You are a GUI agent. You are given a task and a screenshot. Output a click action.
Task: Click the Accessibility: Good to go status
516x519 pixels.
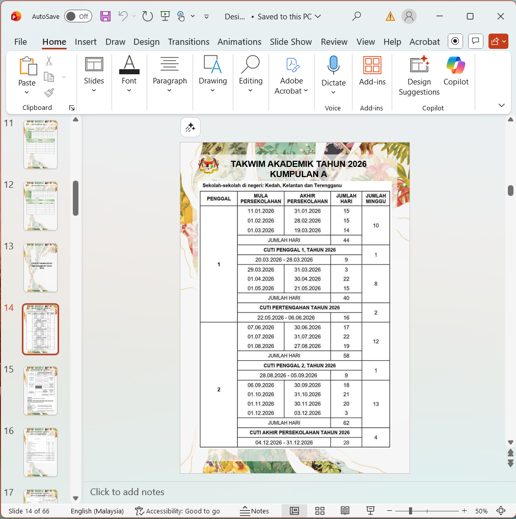pyautogui.click(x=177, y=511)
